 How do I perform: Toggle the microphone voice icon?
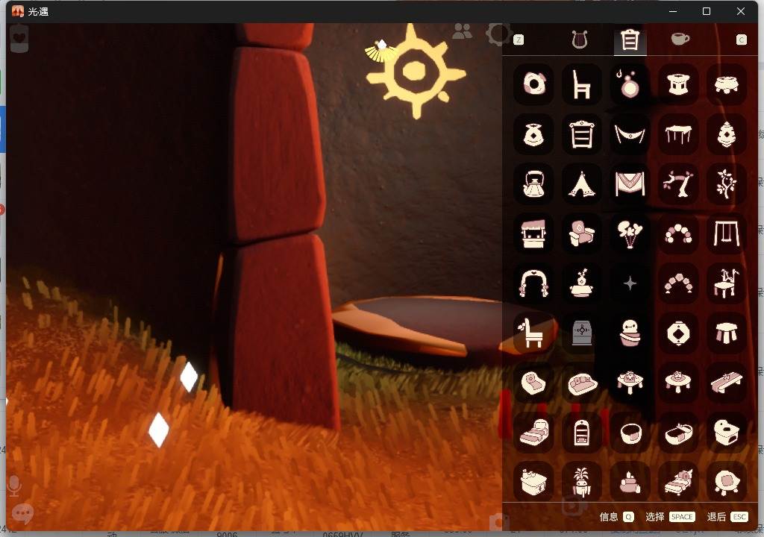(14, 486)
